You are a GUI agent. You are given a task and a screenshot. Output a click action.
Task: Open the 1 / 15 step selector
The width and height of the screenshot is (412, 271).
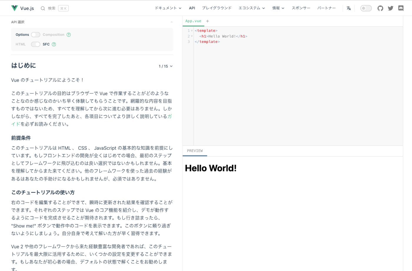click(166, 66)
